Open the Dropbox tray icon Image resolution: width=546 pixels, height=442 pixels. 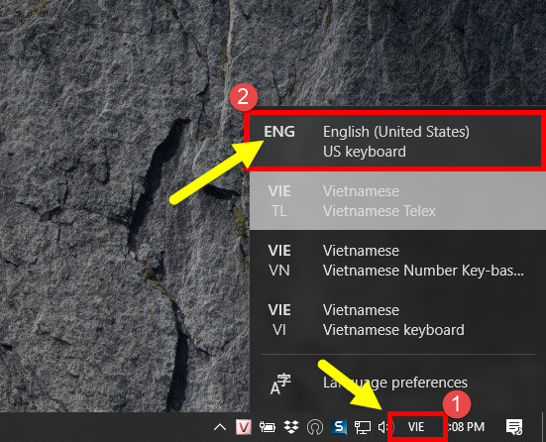click(x=291, y=427)
